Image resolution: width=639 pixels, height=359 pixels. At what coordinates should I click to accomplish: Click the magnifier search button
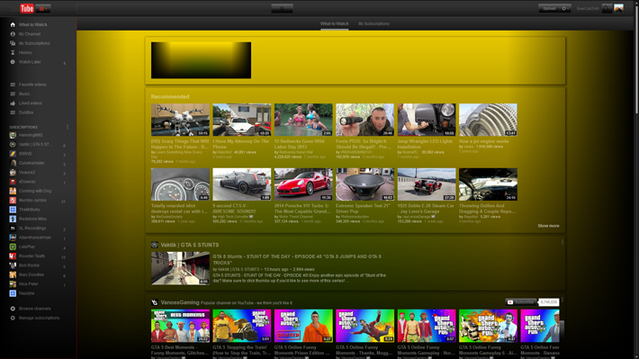282,9
